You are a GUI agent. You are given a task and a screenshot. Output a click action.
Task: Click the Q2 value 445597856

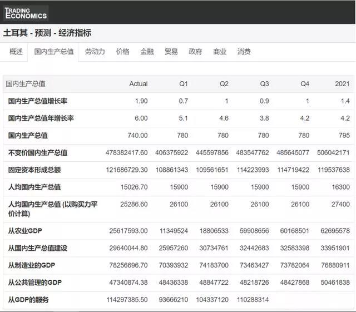pos(212,152)
